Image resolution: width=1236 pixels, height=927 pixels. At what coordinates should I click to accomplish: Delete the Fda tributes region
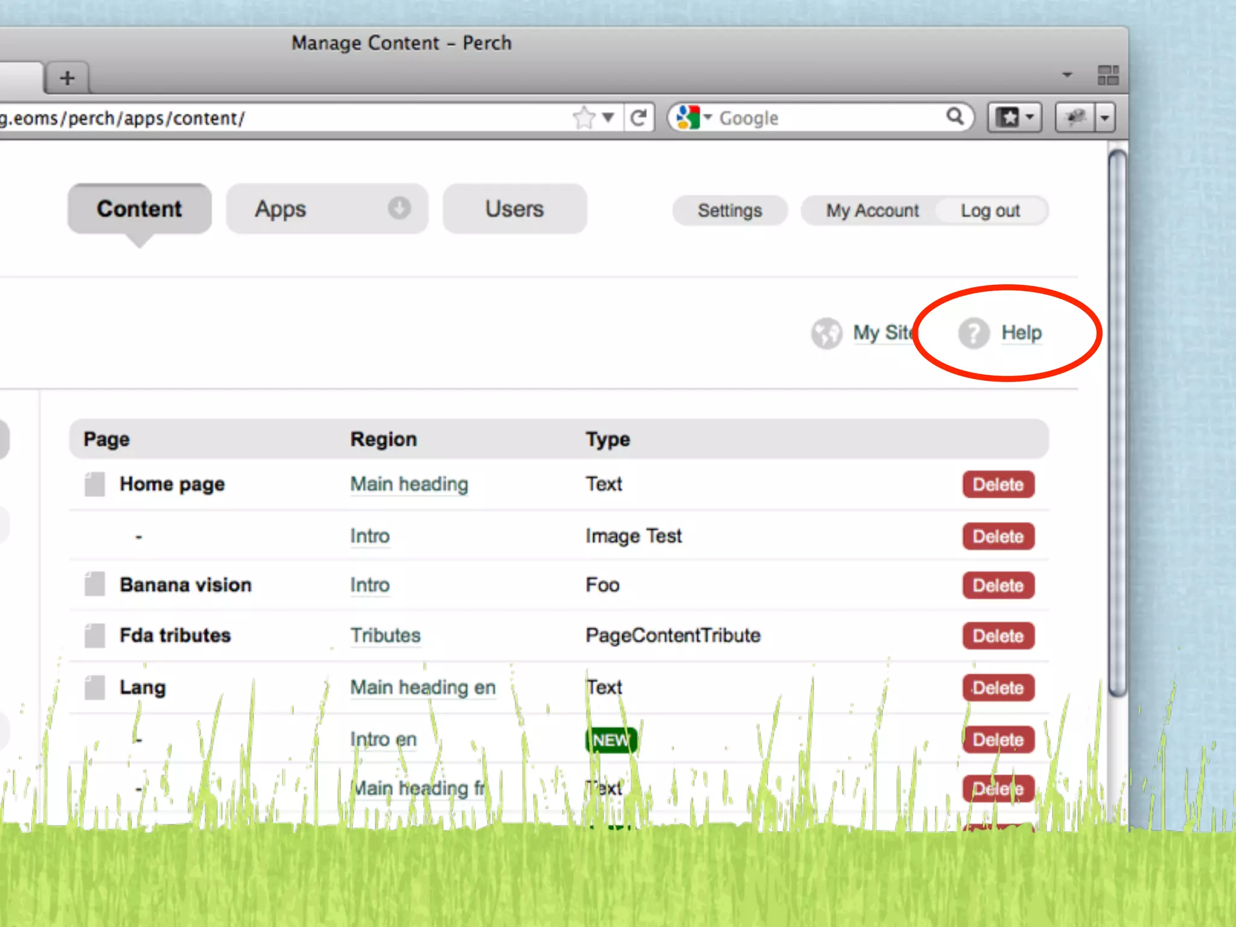tap(998, 636)
